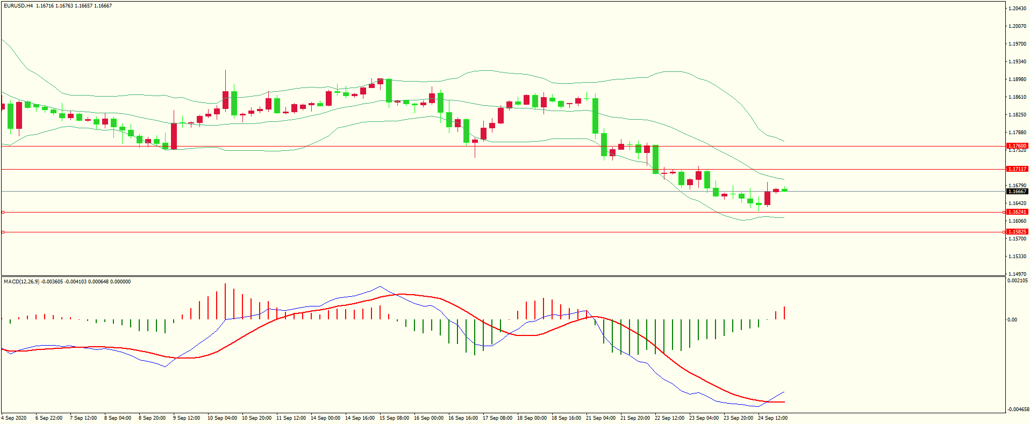Click the 1.18980 value on price axis
The image size is (1030, 424).
click(x=1018, y=79)
